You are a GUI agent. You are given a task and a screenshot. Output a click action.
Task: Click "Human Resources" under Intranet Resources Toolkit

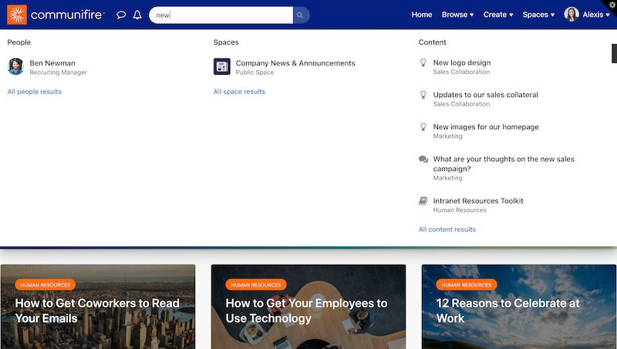click(x=460, y=210)
